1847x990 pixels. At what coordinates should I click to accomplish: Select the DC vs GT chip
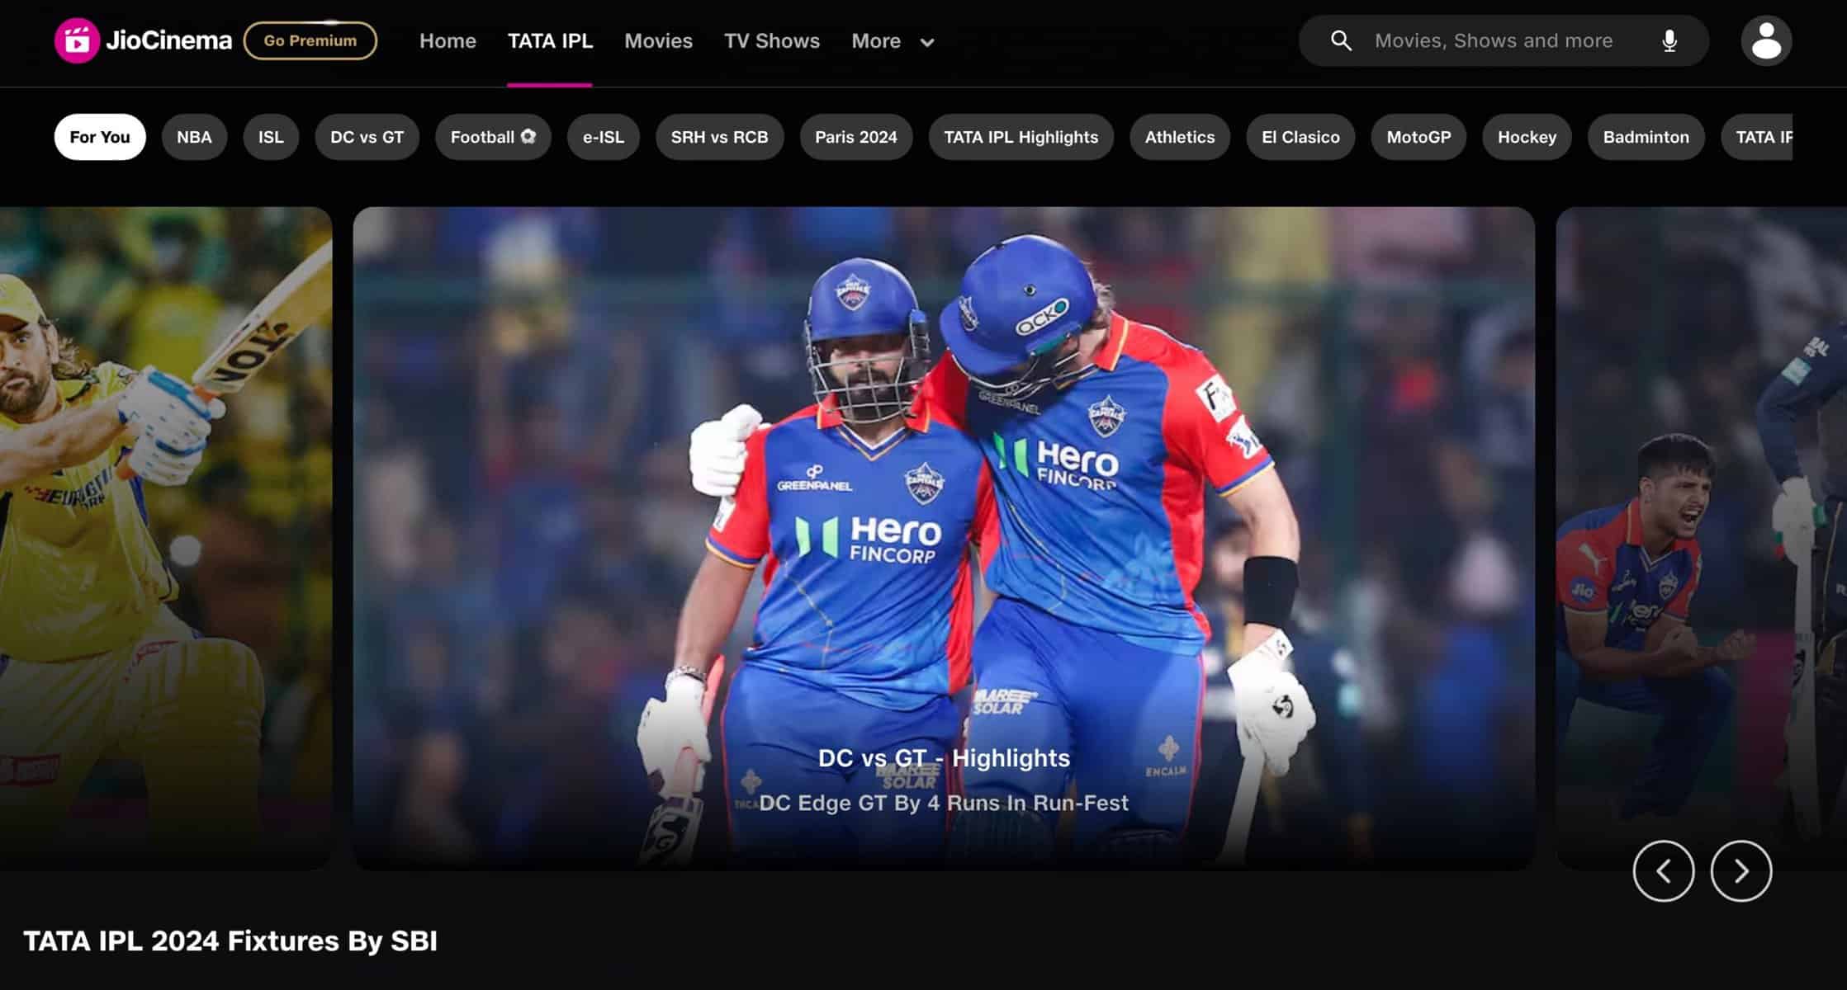pos(367,137)
